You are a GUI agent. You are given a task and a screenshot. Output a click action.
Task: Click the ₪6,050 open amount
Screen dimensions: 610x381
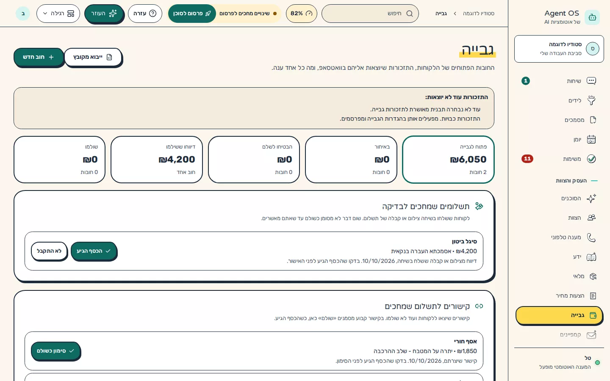[x=468, y=160]
